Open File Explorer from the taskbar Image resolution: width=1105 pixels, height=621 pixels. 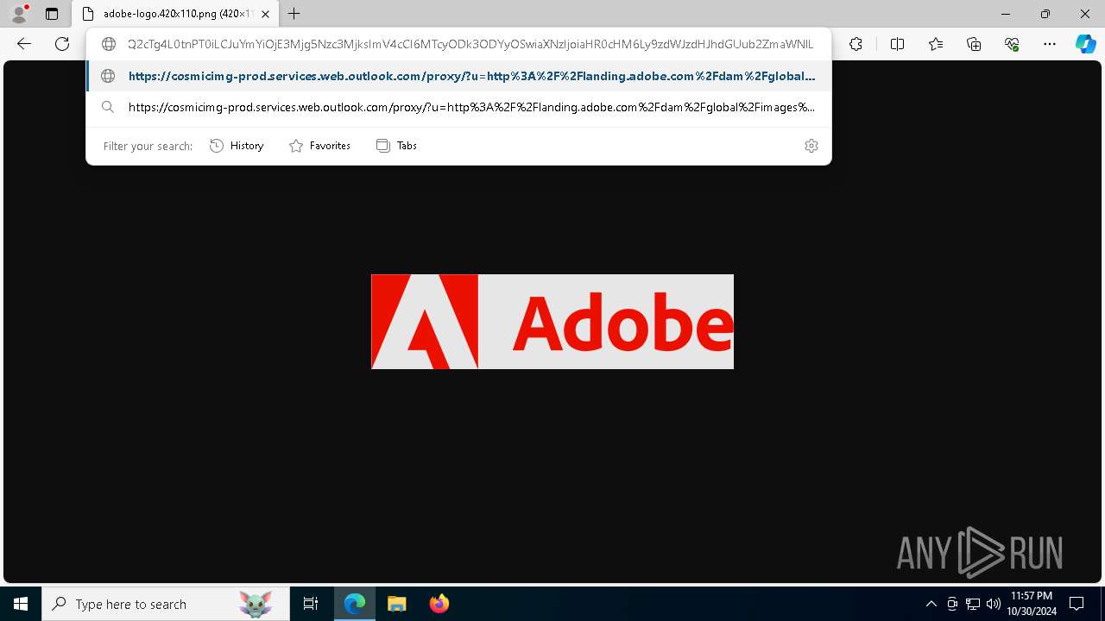coord(396,604)
